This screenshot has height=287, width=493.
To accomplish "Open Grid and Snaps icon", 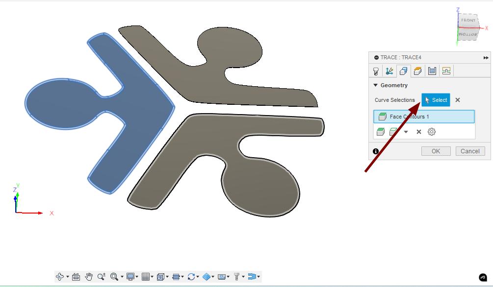I will click(145, 277).
